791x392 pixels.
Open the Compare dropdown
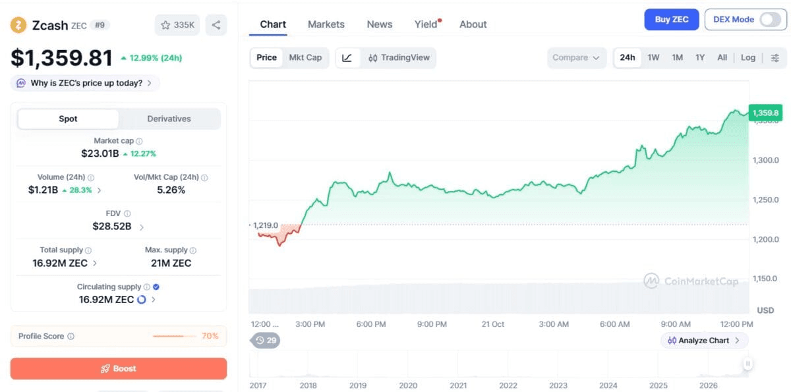click(x=577, y=58)
